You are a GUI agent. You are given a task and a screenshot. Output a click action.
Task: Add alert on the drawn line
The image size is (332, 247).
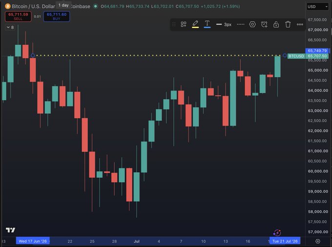(264, 24)
